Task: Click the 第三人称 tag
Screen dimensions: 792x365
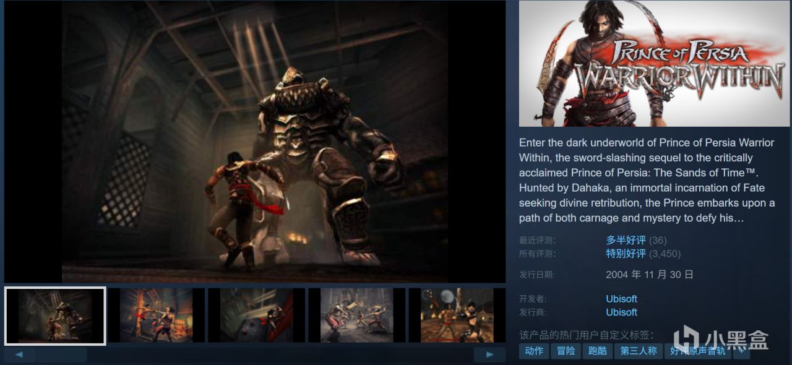Action: point(639,351)
